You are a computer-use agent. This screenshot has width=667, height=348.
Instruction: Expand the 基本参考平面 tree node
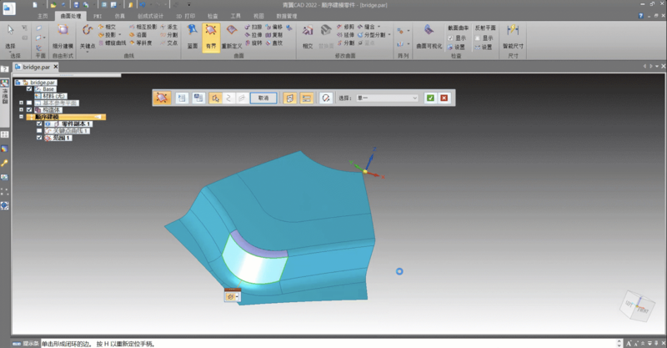coord(21,103)
